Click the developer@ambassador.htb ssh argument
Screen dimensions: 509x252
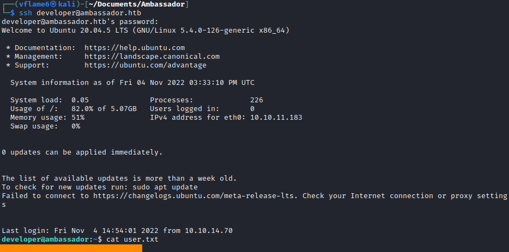[89, 13]
